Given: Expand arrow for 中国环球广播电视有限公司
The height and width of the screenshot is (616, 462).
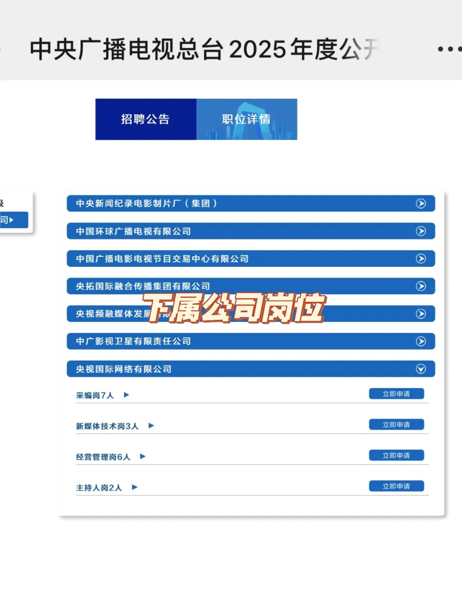Looking at the screenshot, I should [x=421, y=231].
